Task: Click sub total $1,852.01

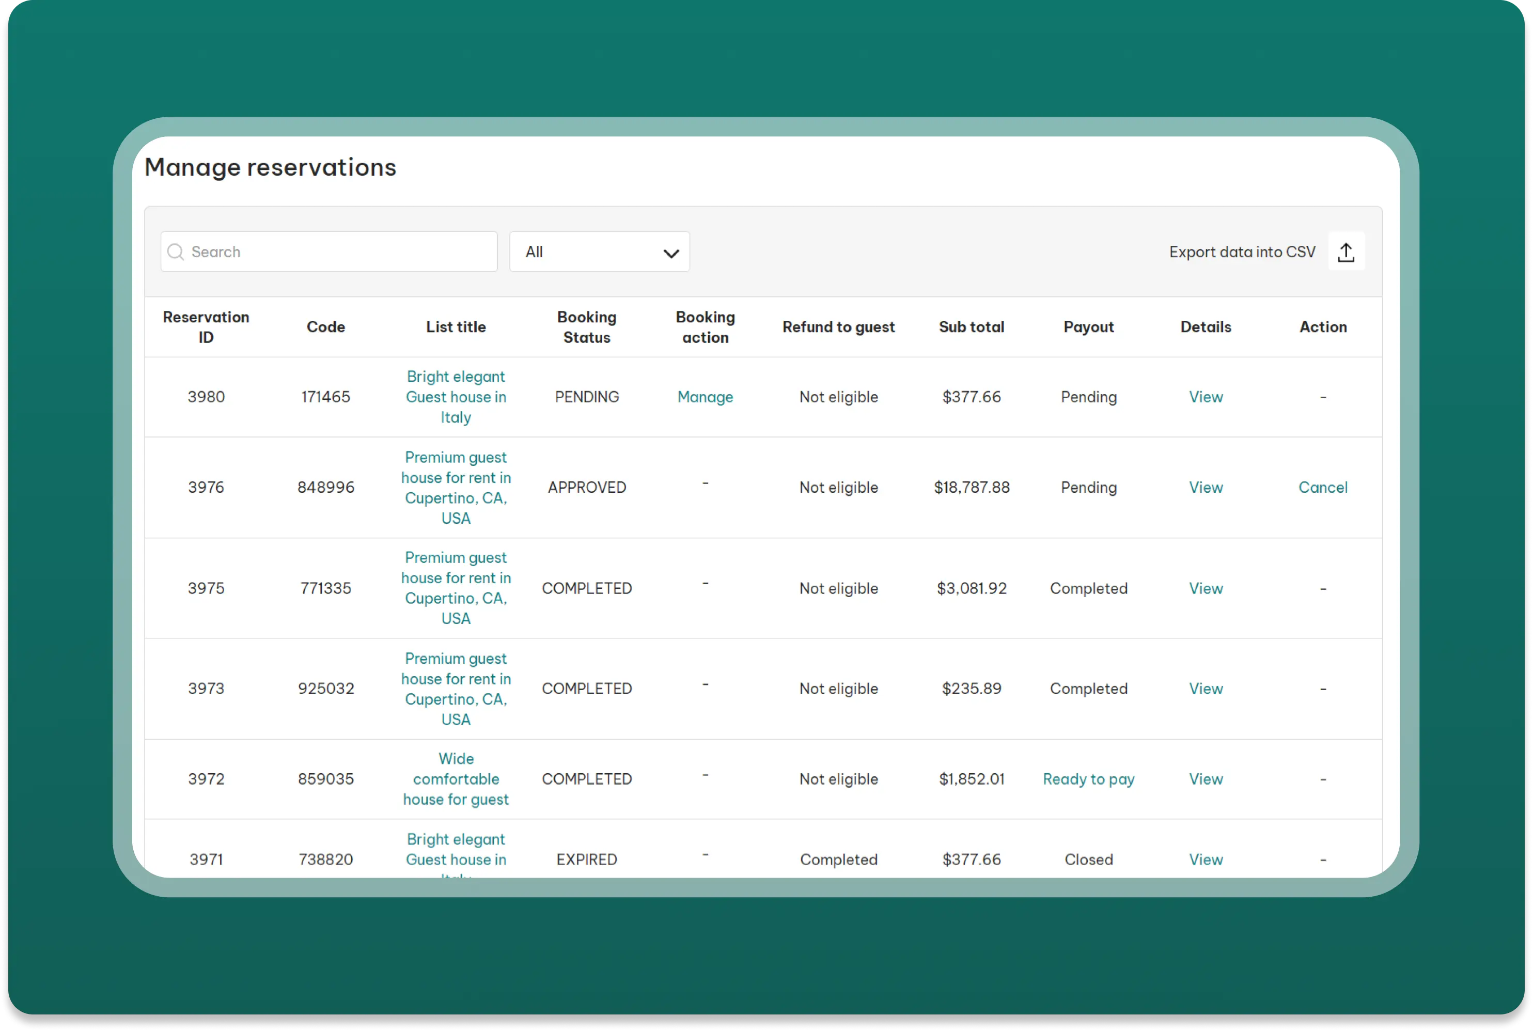Action: pos(971,779)
